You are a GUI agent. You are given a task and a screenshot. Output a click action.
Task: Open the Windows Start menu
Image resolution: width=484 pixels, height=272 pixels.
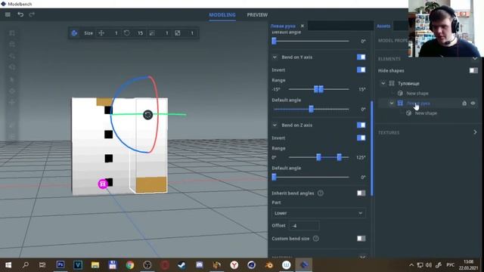[x=8, y=264]
